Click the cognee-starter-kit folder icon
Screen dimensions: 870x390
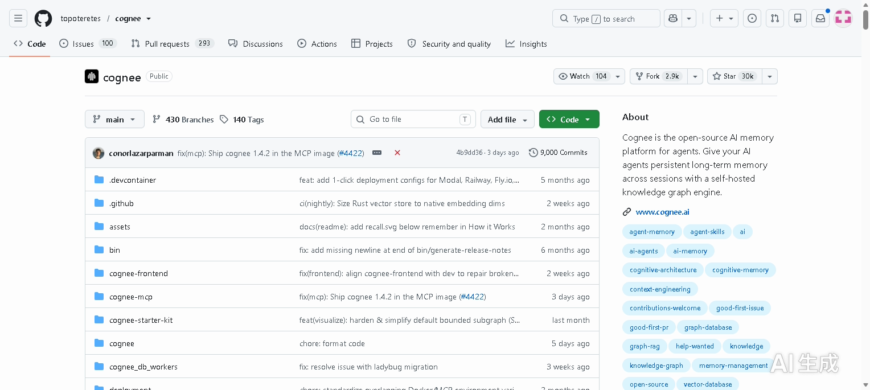99,320
